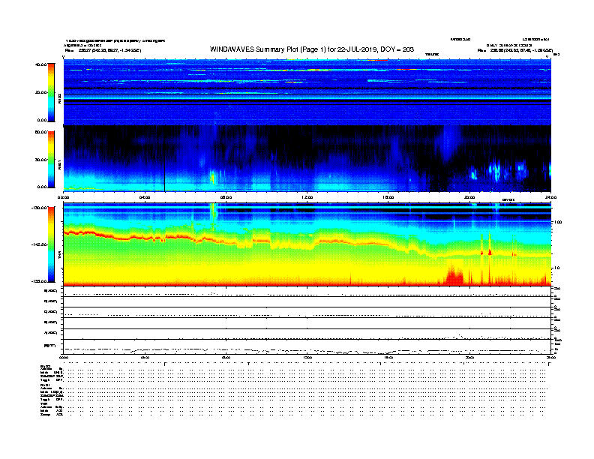Click 12:00 tick label under RAD1 panel

[307, 197]
